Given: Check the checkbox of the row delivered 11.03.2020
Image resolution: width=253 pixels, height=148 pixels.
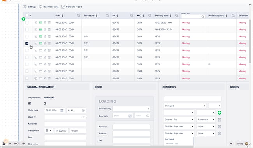Looking at the screenshot, I should tap(27, 30).
